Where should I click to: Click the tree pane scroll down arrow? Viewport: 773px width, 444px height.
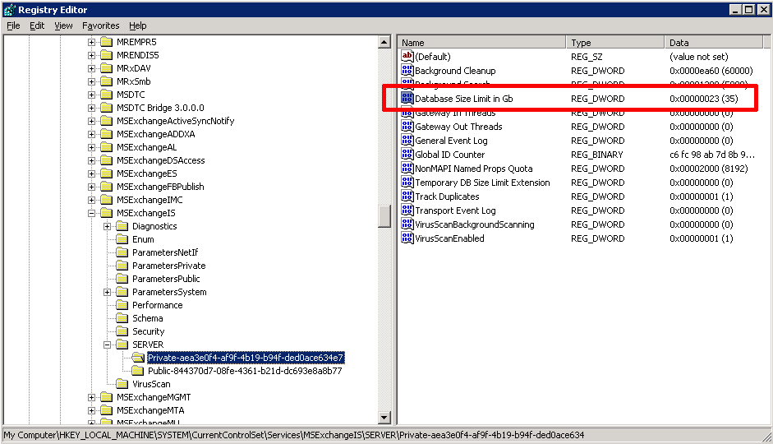click(x=384, y=418)
